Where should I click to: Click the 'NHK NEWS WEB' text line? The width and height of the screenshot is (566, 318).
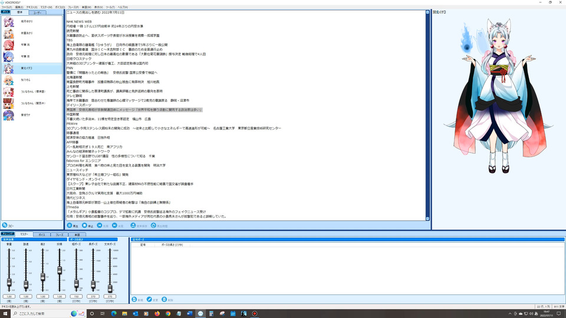click(x=79, y=22)
